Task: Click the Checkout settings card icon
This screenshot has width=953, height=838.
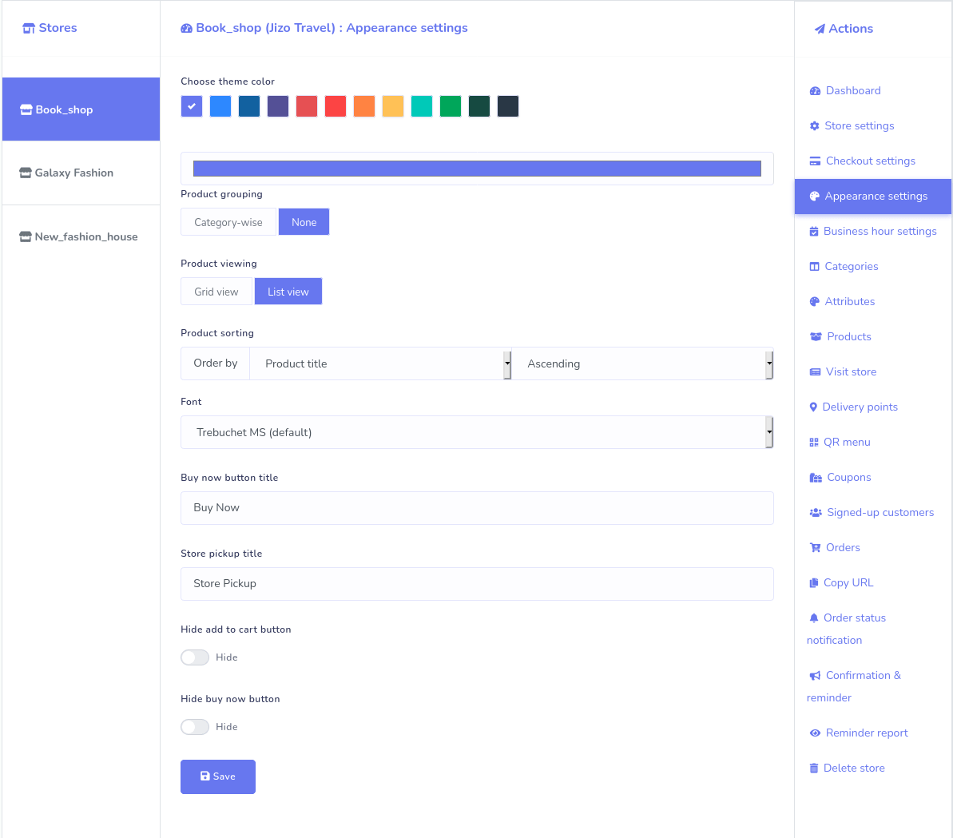Action: coord(815,161)
